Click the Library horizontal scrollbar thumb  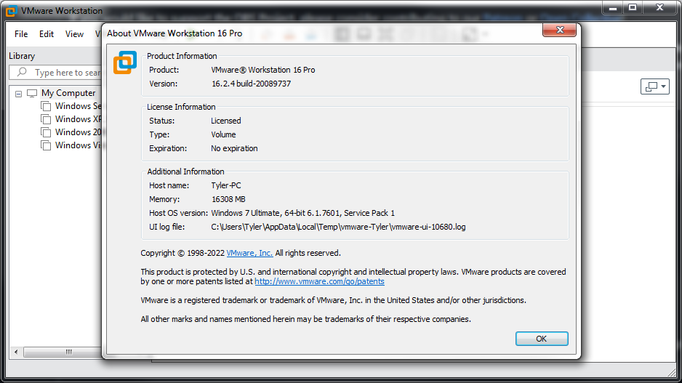[63, 352]
